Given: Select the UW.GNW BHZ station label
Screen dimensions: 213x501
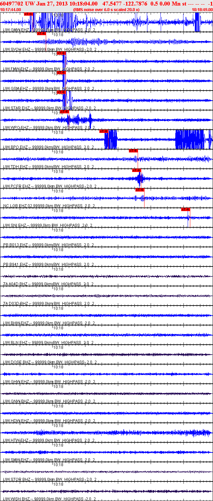Looking at the screenshot, I should (49, 401).
